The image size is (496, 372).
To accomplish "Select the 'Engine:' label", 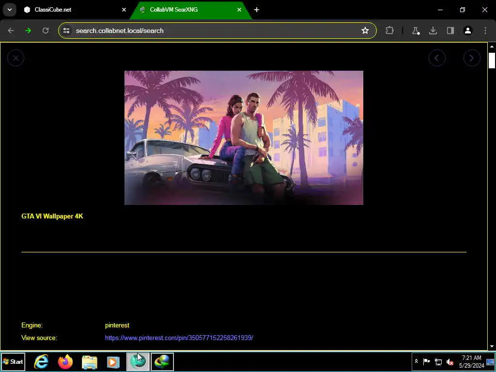I will point(32,325).
